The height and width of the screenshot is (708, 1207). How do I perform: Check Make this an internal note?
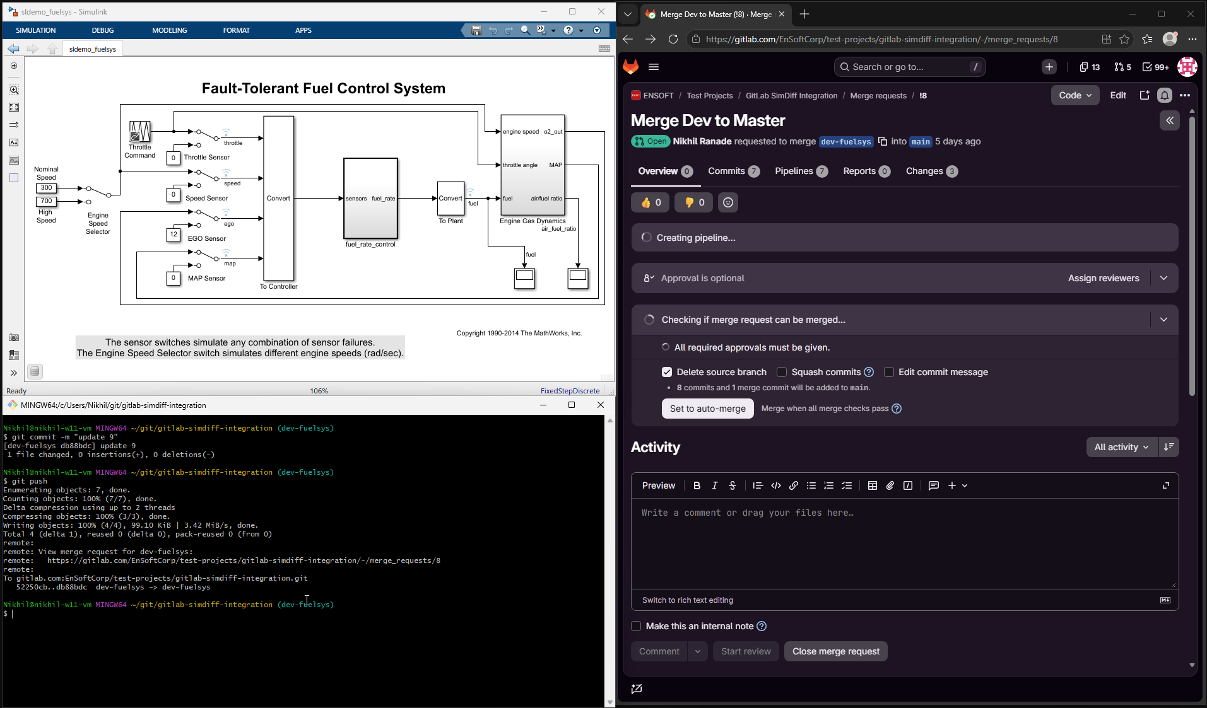(636, 626)
